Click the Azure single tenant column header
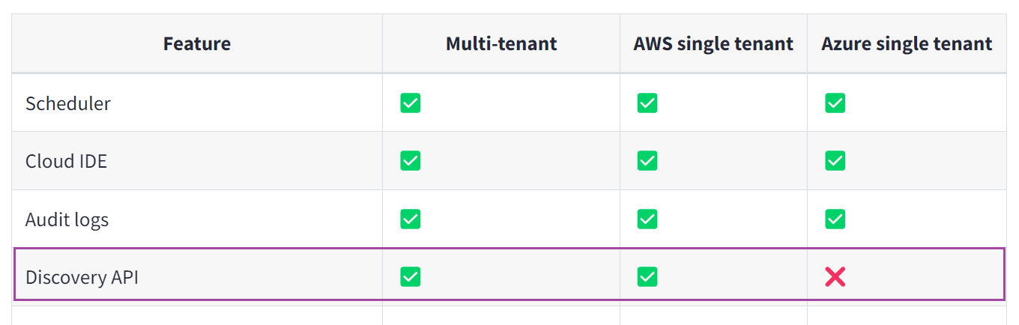The height and width of the screenshot is (325, 1019). [x=907, y=43]
